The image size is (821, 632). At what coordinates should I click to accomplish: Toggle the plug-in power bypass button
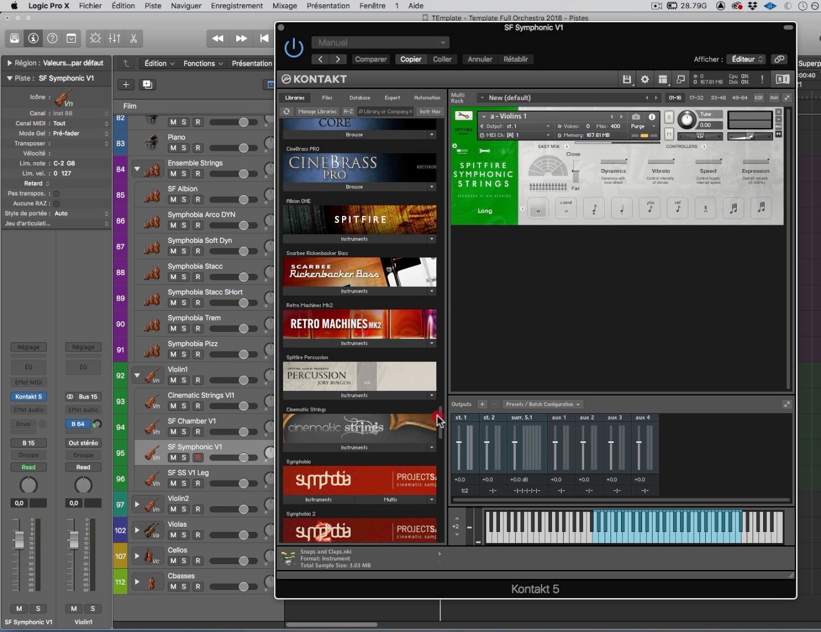(x=294, y=47)
